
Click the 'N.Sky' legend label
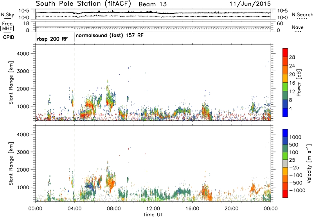[x=7, y=14]
